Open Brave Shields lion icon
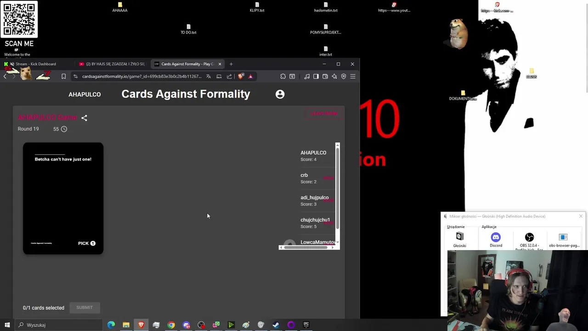The height and width of the screenshot is (331, 588). point(241,76)
